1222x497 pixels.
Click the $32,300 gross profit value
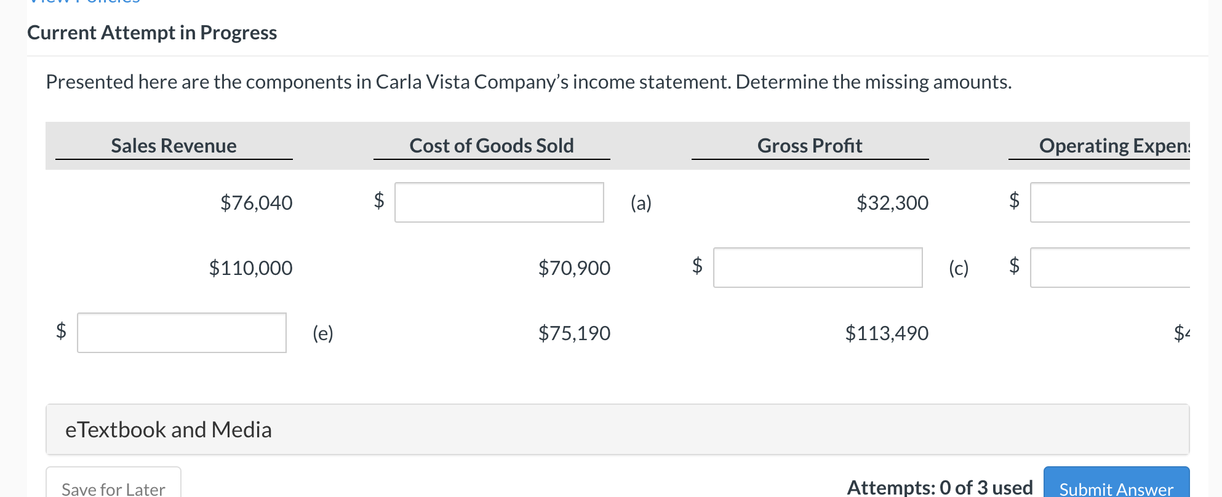(893, 203)
